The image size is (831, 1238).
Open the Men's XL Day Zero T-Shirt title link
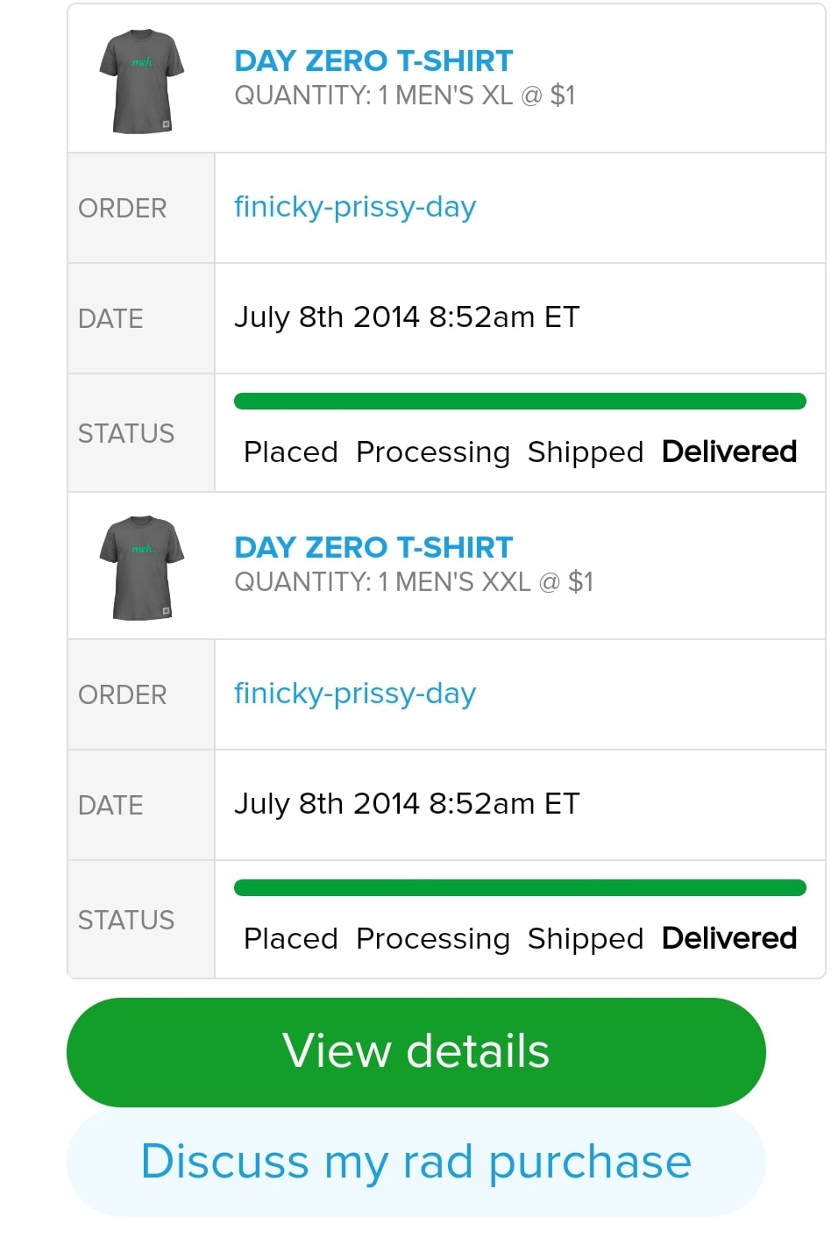coord(373,60)
